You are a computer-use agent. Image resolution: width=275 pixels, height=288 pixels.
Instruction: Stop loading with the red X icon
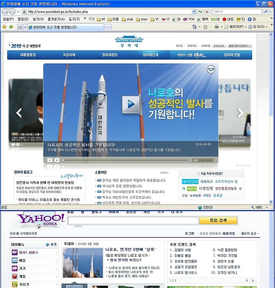207,11
